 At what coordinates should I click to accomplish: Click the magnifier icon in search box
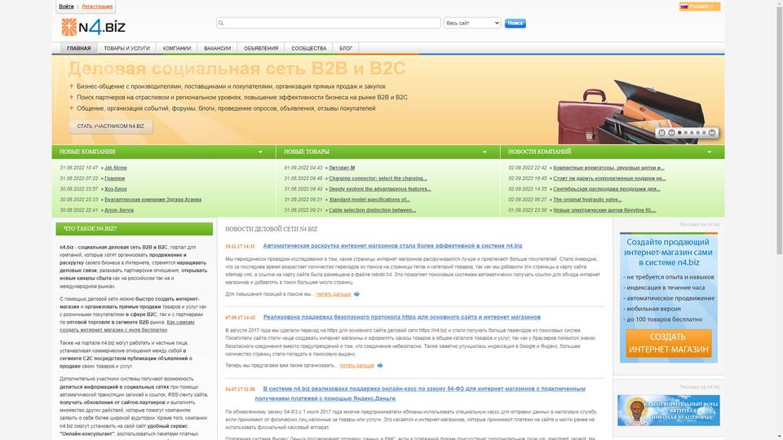point(221,23)
